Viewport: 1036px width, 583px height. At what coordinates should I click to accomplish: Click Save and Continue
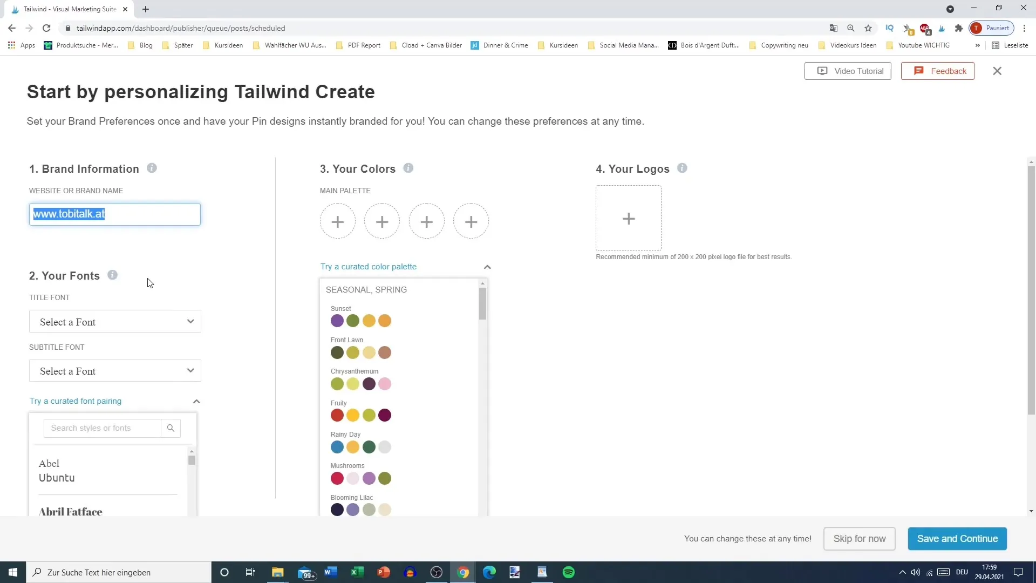957,539
